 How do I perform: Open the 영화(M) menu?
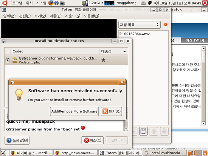coord(9,16)
